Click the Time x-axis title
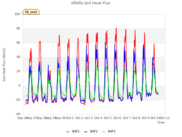This screenshot has height=137, width=182. (x=161, y=122)
